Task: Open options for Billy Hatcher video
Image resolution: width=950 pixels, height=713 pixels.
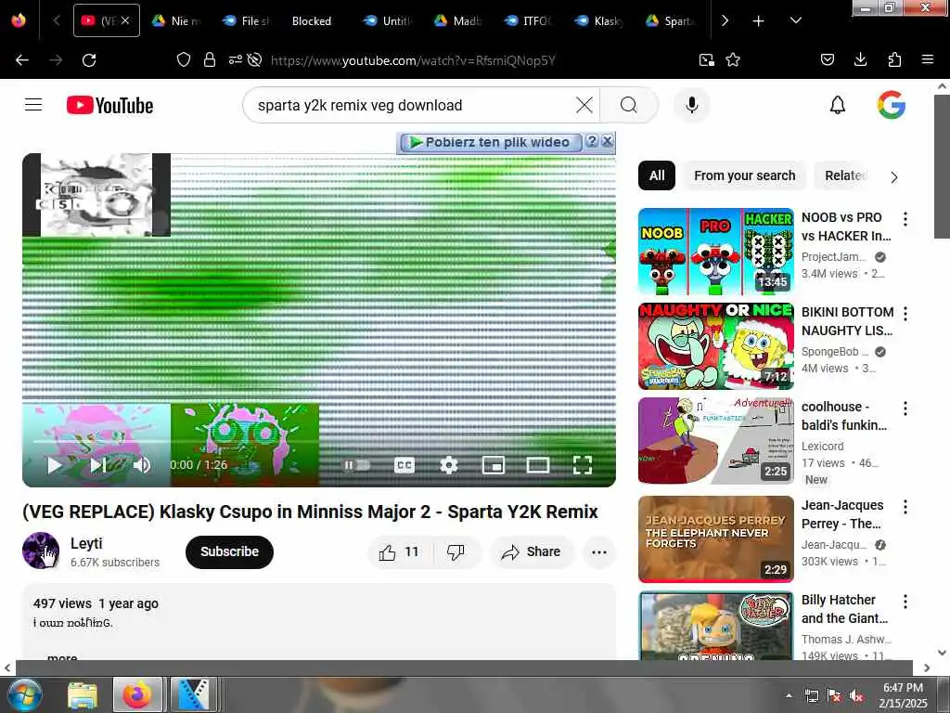Action: 905,602
